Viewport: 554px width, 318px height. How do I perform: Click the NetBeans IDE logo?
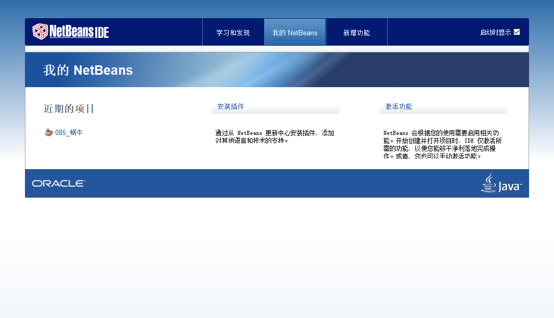[x=71, y=32]
